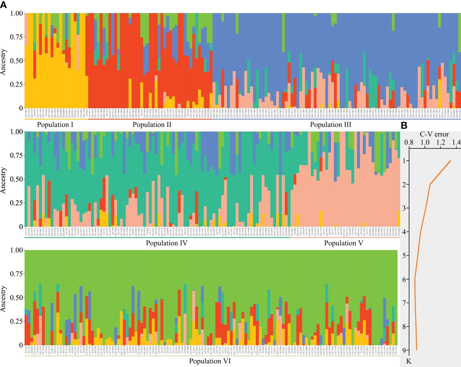Viewport: 461px width, 367px height.
Task: Select the Population IV label
Action: coord(167,243)
